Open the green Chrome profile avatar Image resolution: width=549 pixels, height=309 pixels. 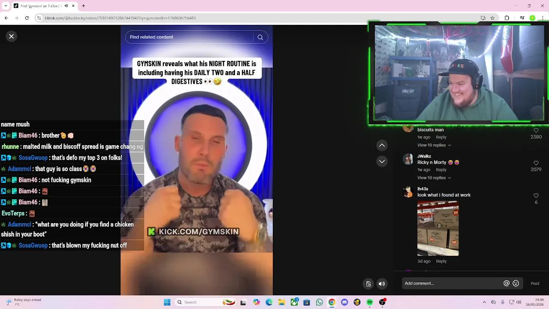(x=532, y=18)
